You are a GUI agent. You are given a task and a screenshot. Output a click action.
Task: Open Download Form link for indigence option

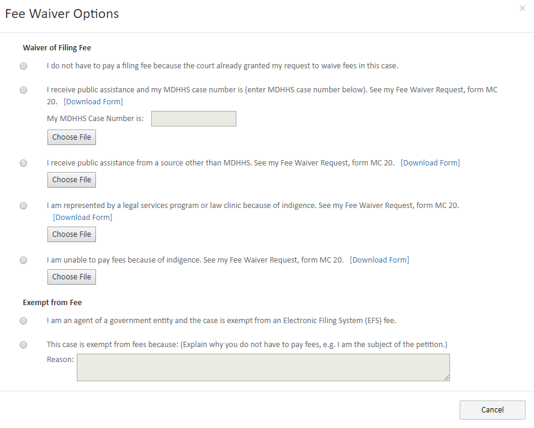click(x=379, y=260)
